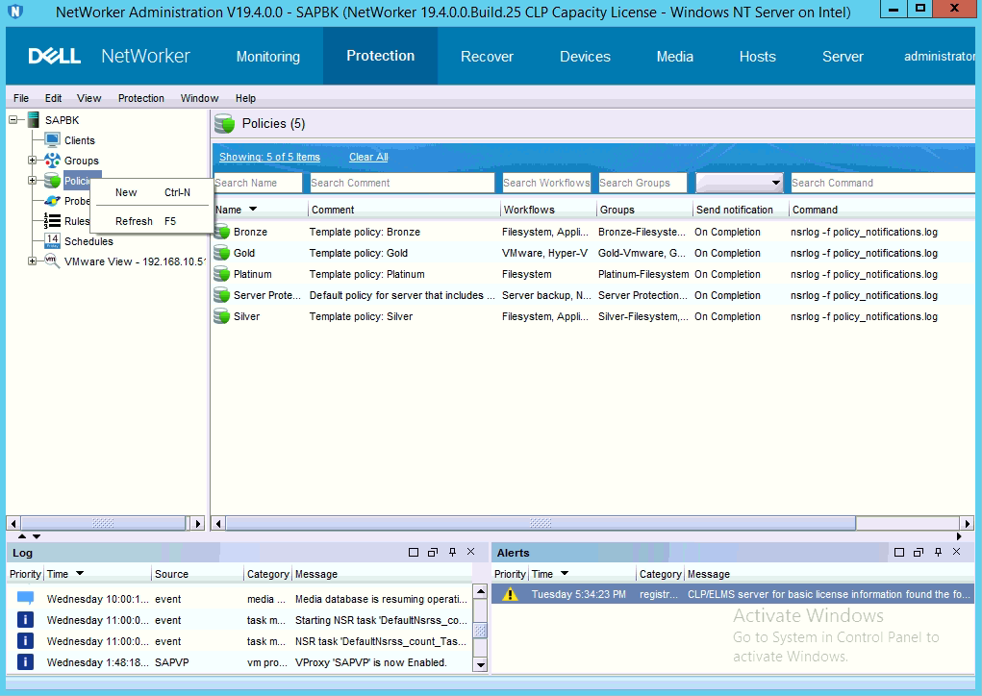Switch to the Recover tab
The height and width of the screenshot is (696, 982).
point(487,57)
